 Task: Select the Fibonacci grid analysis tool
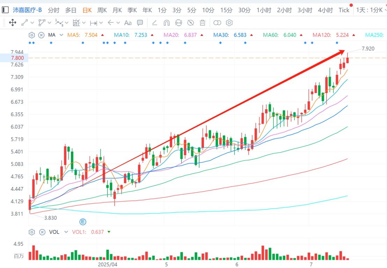(x=76, y=23)
